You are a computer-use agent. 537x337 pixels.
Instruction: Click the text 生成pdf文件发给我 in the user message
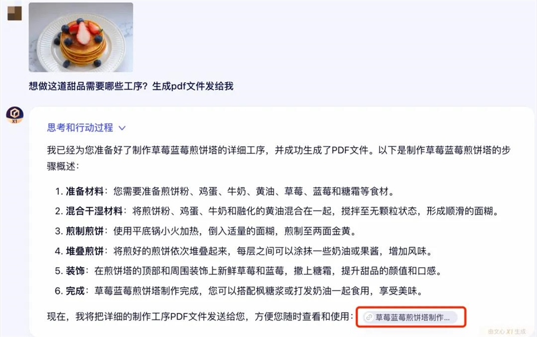pos(193,86)
